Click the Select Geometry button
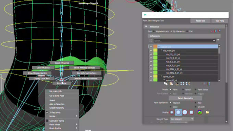233x131 pixels. (x=185, y=98)
